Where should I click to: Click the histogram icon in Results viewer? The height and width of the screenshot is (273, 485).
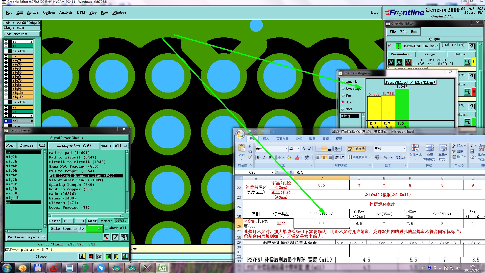(x=125, y=257)
